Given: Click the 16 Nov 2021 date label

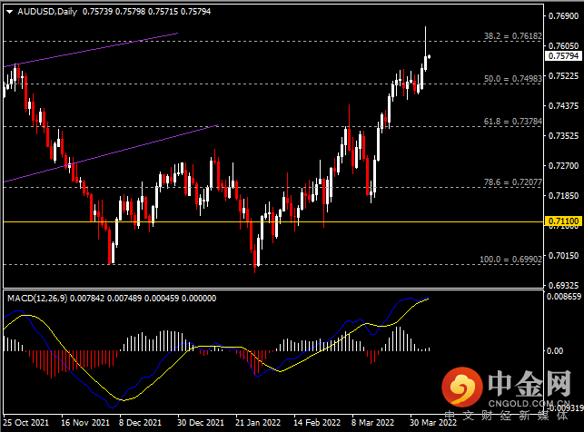Looking at the screenshot, I should coord(85,423).
